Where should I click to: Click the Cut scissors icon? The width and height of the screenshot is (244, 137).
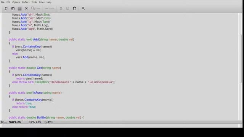[x=61, y=8]
